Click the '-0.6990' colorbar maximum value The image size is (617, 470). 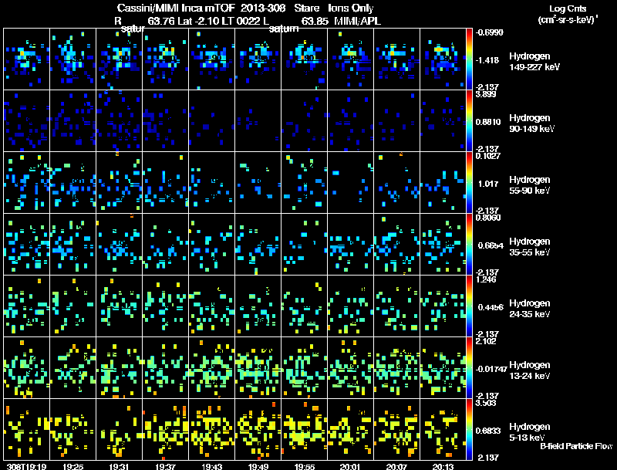489,32
